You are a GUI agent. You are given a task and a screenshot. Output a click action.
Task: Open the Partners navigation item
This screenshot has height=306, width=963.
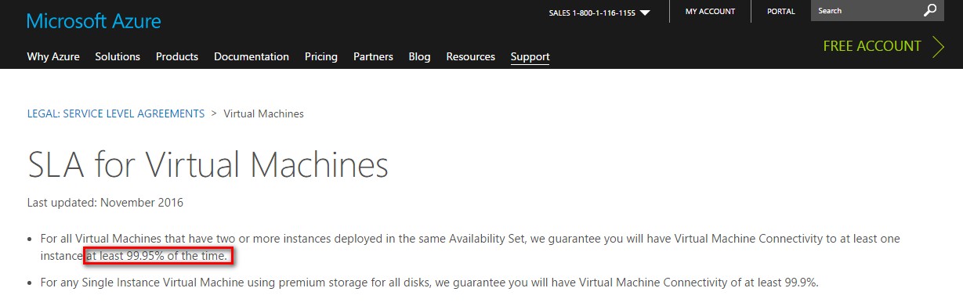point(373,56)
